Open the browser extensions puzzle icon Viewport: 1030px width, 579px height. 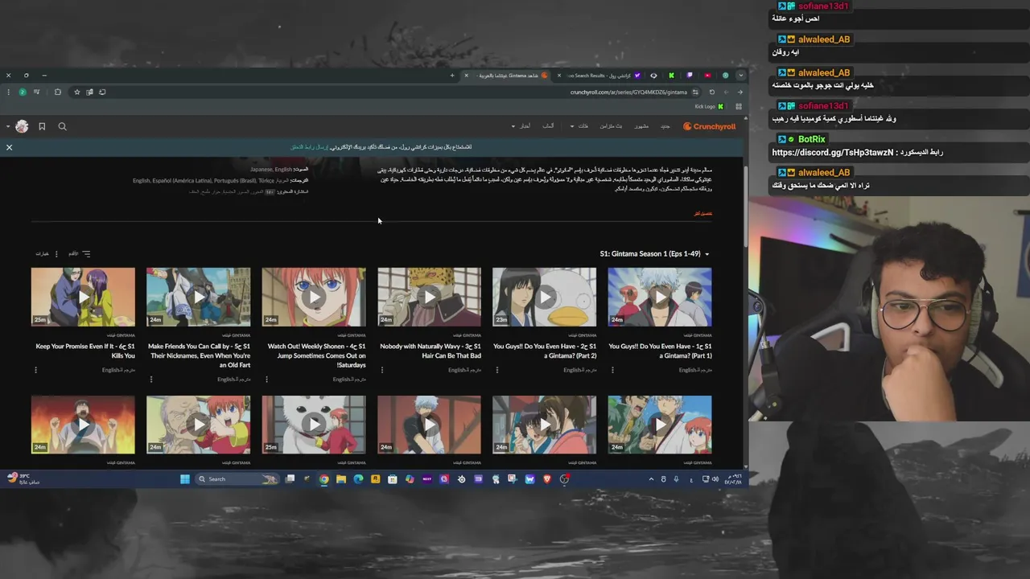tap(57, 92)
